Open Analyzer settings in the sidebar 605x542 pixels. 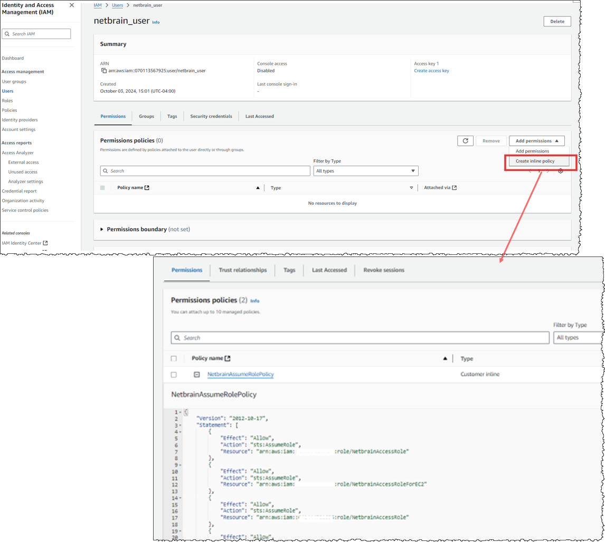tap(25, 182)
